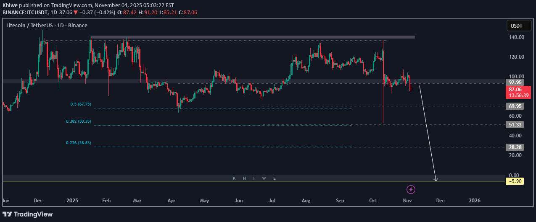
Task: Click the 92.95 price level label
Action: point(515,83)
